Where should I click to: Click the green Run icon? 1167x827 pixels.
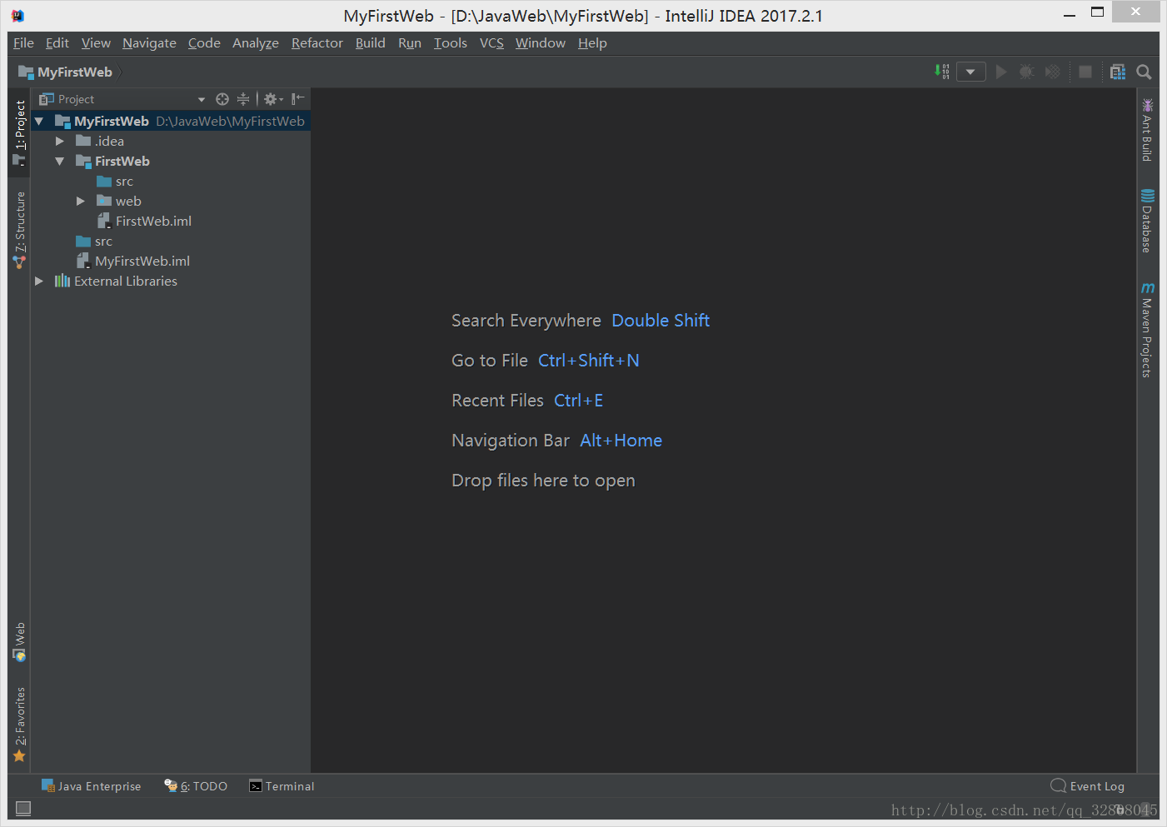pyautogui.click(x=1001, y=72)
